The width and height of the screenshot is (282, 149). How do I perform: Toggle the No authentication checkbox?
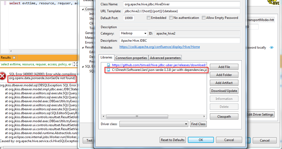171,18
